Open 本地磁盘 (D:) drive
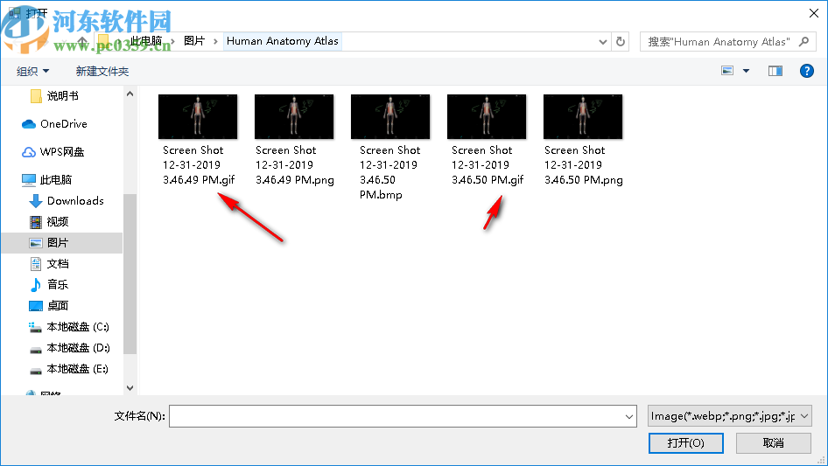Viewport: 828px width, 466px height. [78, 348]
